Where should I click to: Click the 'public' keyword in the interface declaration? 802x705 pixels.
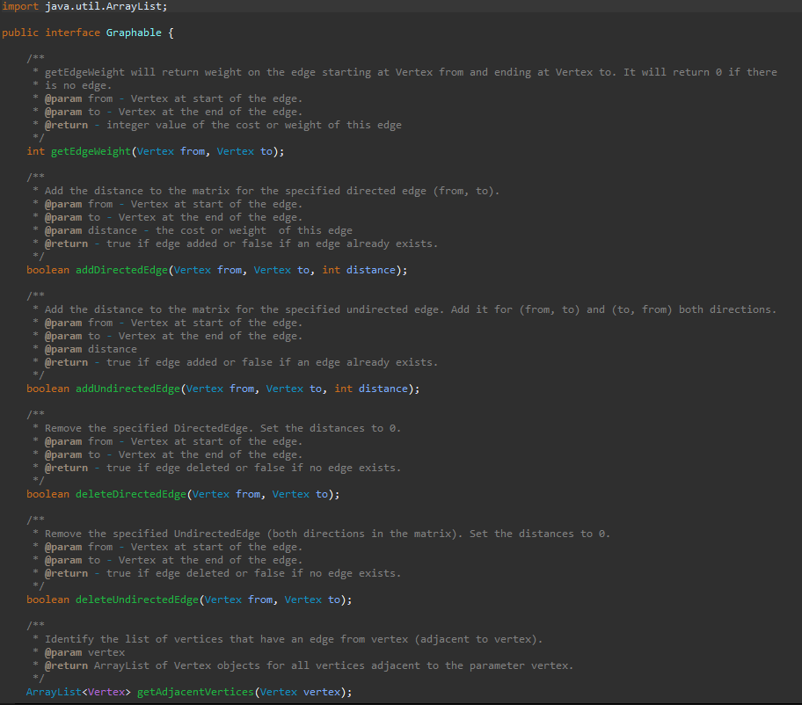20,33
